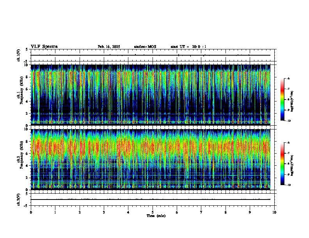Click x-axis tick label "5" on time axis
The height and width of the screenshot is (238, 309).
153,212
